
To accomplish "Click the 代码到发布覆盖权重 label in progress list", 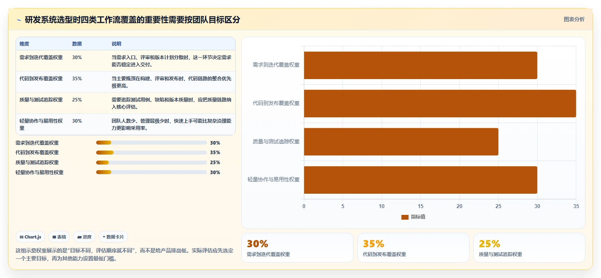I will [x=37, y=153].
